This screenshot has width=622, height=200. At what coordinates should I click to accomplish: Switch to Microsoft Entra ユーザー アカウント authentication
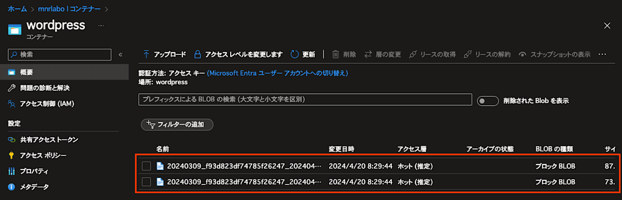point(277,73)
